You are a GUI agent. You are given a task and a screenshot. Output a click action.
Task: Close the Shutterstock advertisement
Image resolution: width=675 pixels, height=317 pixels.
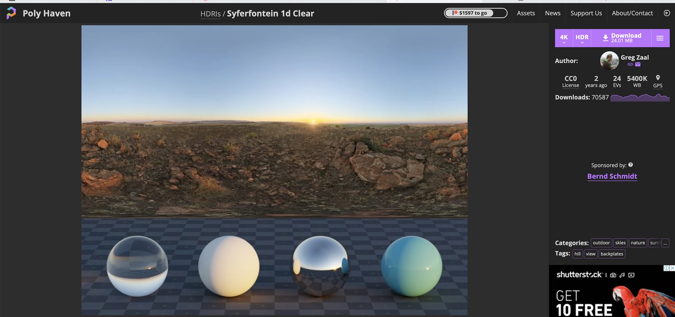[672, 268]
